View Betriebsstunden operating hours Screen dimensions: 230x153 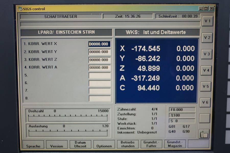point(128,144)
